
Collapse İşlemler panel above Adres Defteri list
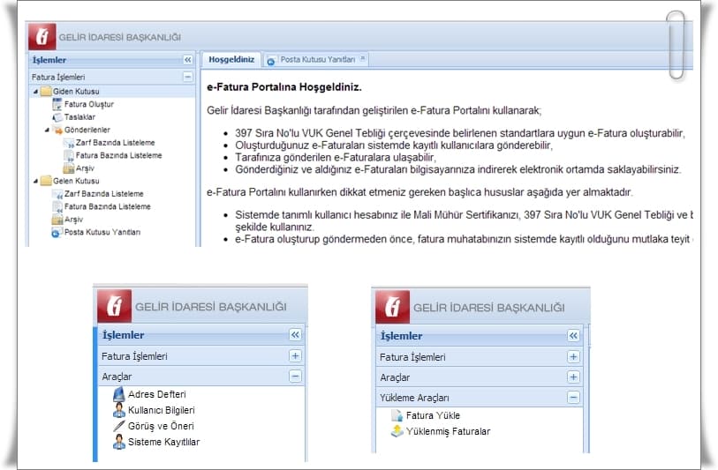click(x=295, y=335)
